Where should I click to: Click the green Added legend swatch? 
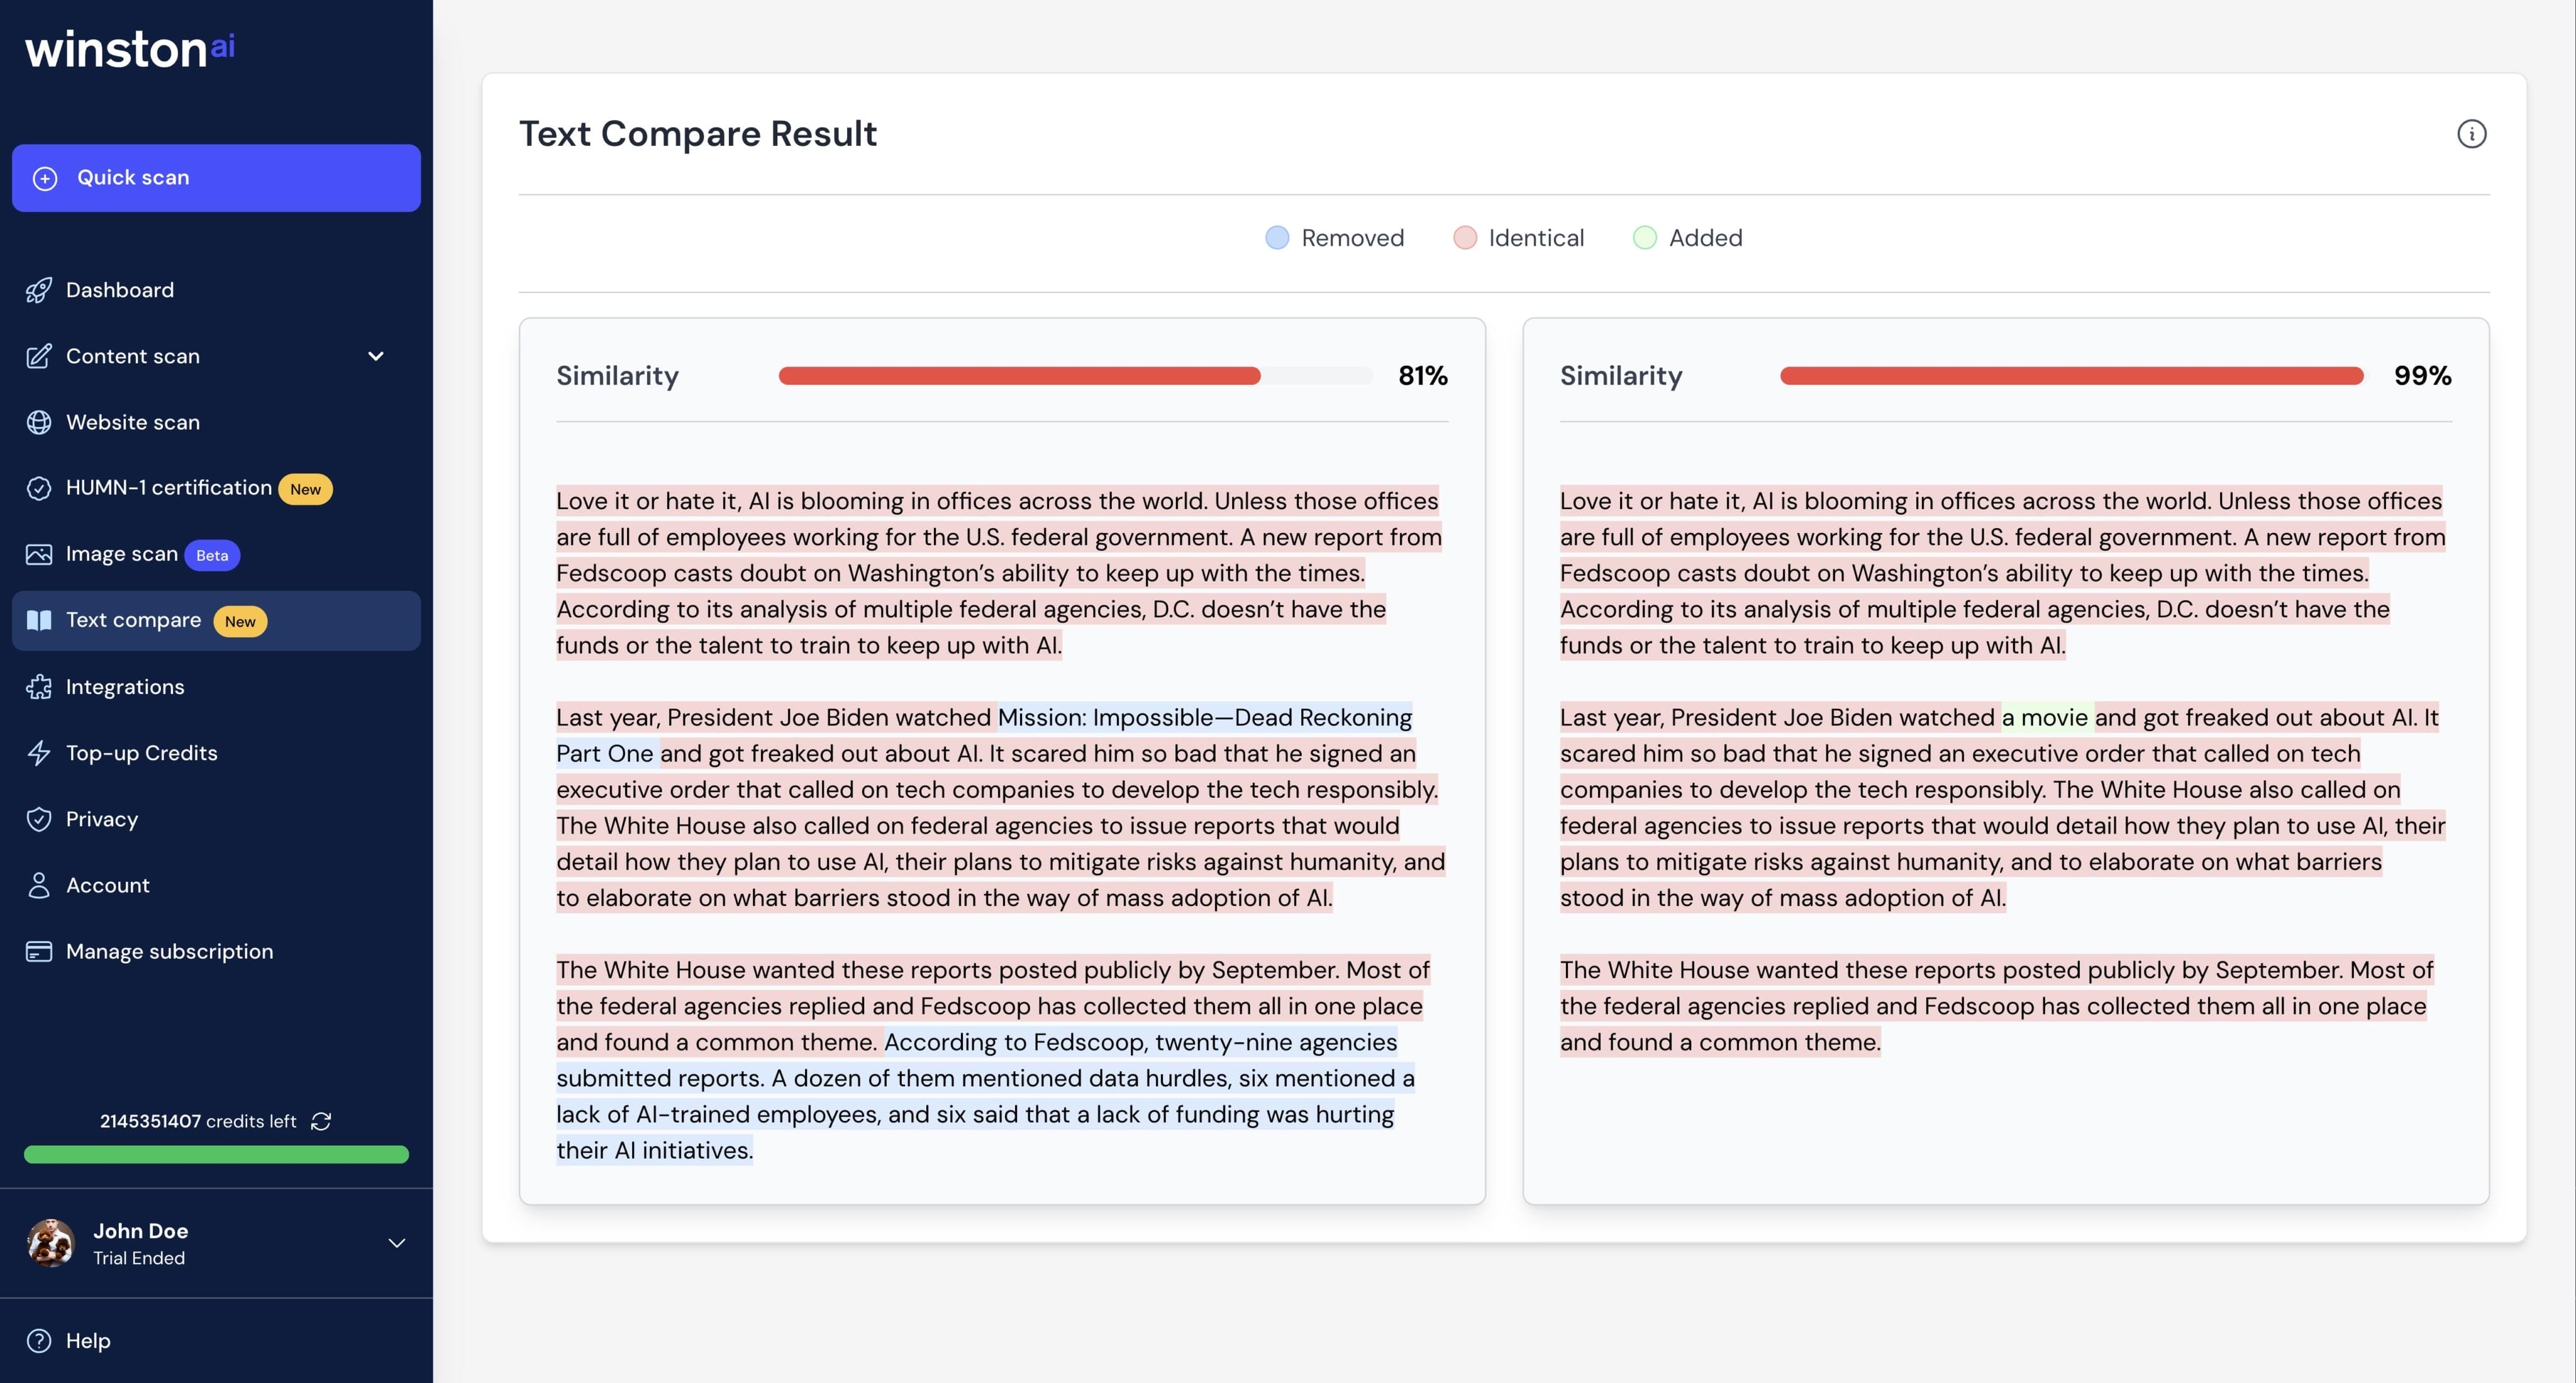(x=1644, y=238)
